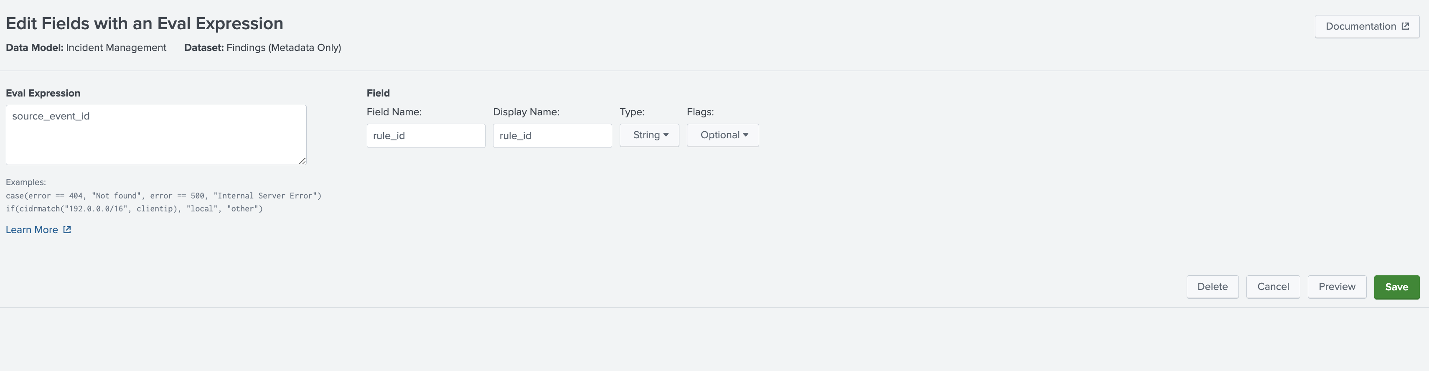Delete this calculated field

[1212, 287]
